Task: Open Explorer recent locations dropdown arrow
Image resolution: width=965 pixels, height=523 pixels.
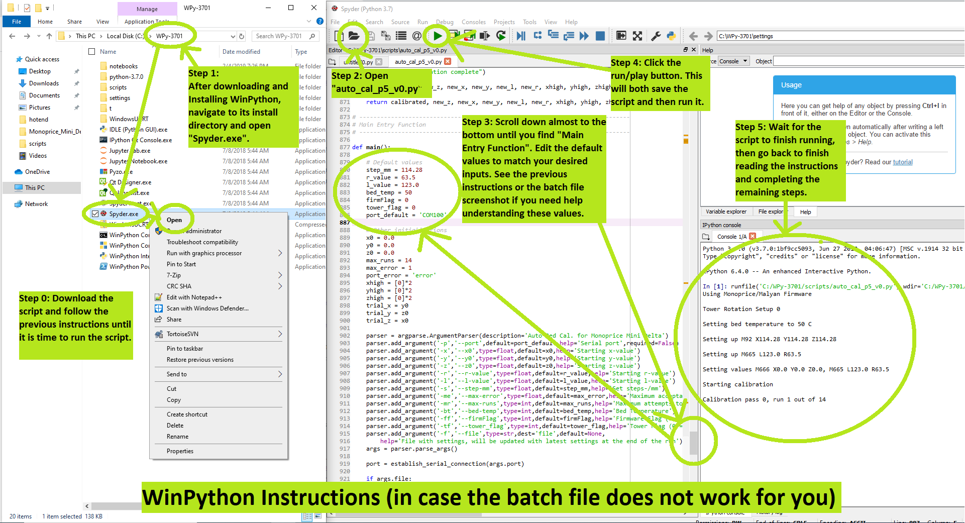Action: 38,36
